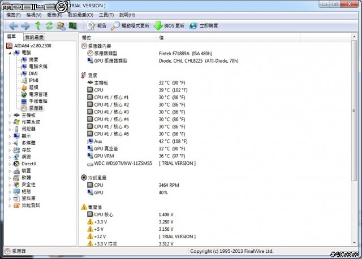The height and width of the screenshot is (259, 362).
Task: Expand the 伺服器 tree node
Action: click(10, 129)
